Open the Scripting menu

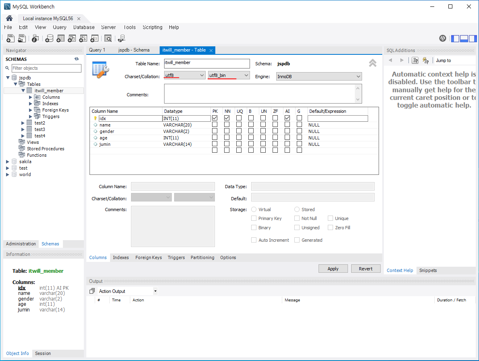(x=152, y=27)
